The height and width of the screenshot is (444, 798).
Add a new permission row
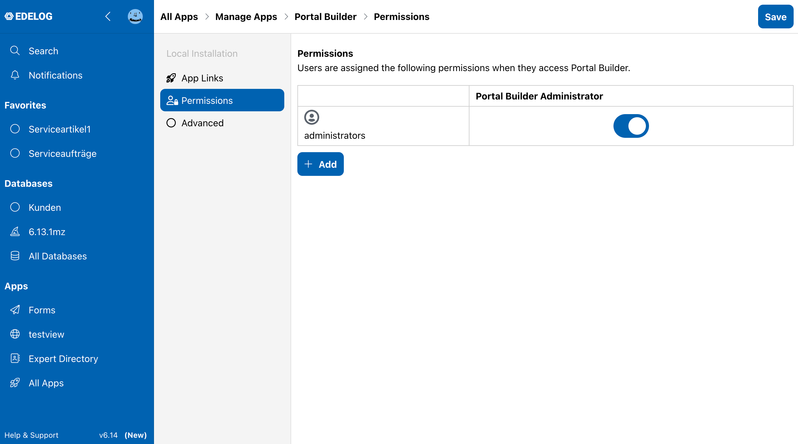[x=320, y=164]
